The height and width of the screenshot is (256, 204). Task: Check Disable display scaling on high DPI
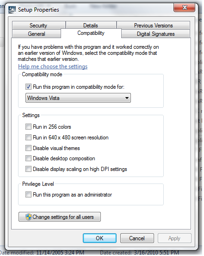28,169
